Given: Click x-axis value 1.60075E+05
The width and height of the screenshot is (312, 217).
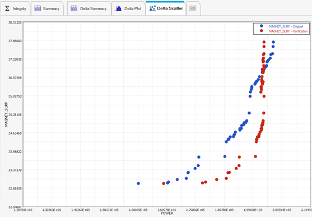Looking at the screenshot, I should click(x=138, y=210).
